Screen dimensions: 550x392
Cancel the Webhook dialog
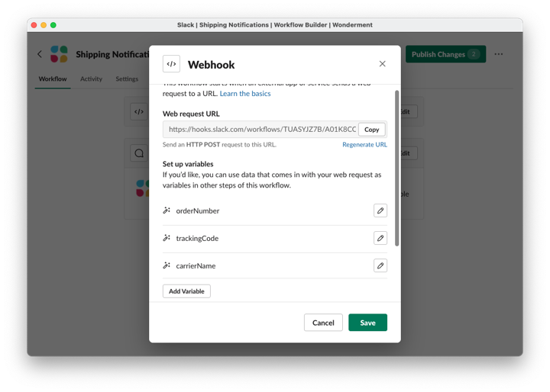[323, 323]
